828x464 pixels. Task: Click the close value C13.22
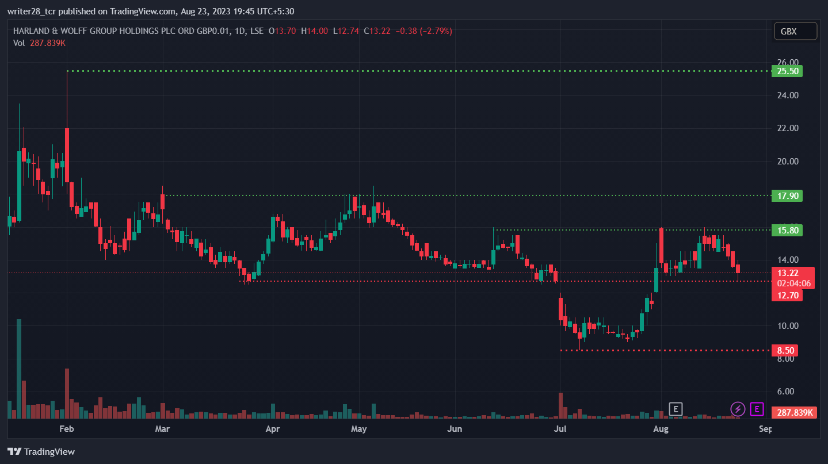point(377,31)
